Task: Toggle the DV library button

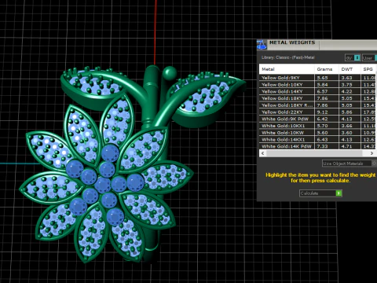Action: pyautogui.click(x=353, y=57)
